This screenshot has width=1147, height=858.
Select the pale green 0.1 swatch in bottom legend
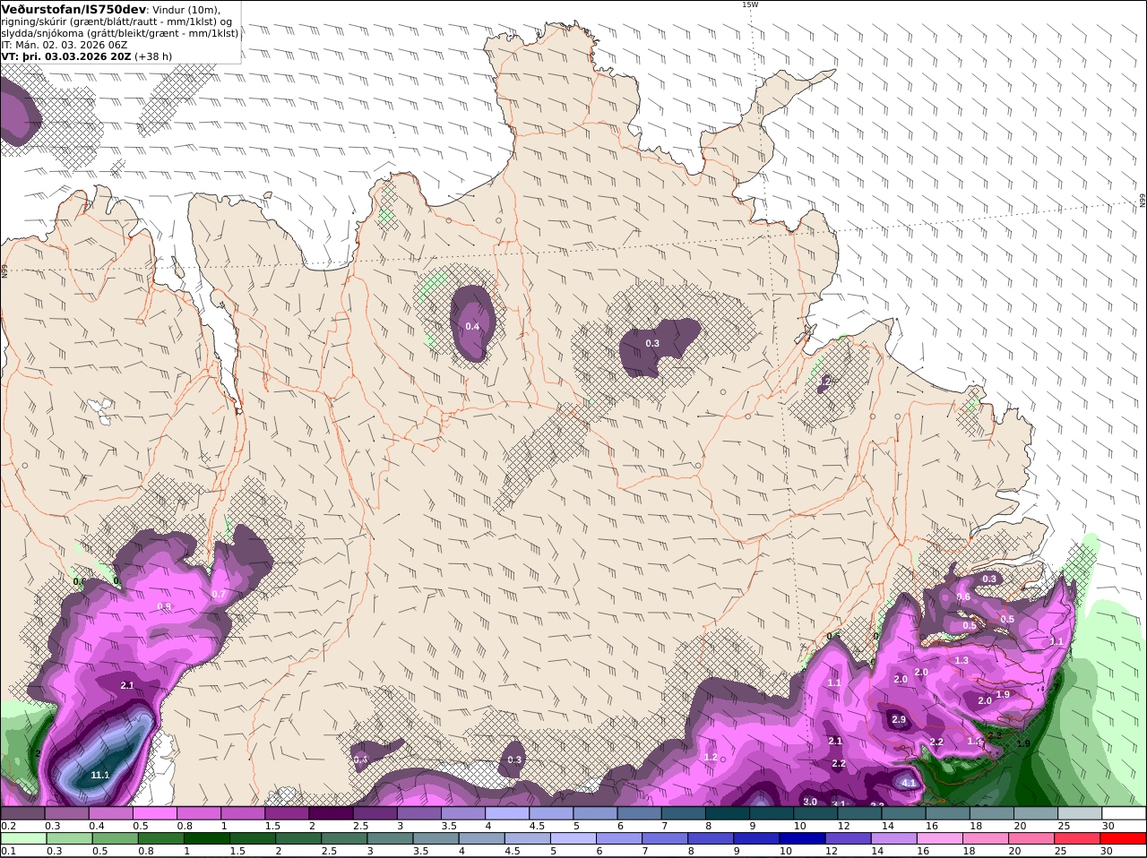point(22,837)
